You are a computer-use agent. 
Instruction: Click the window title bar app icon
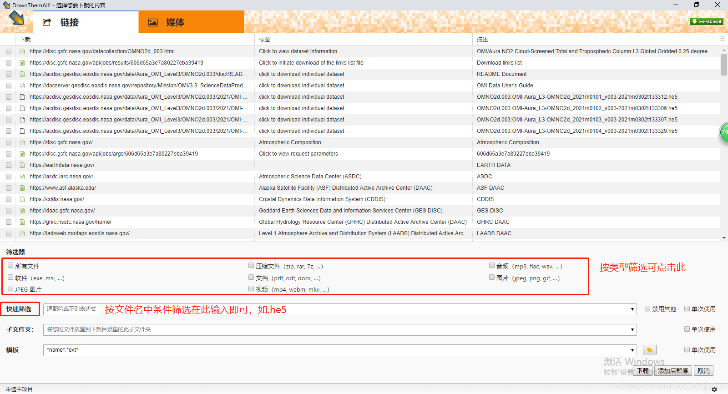(6, 5)
